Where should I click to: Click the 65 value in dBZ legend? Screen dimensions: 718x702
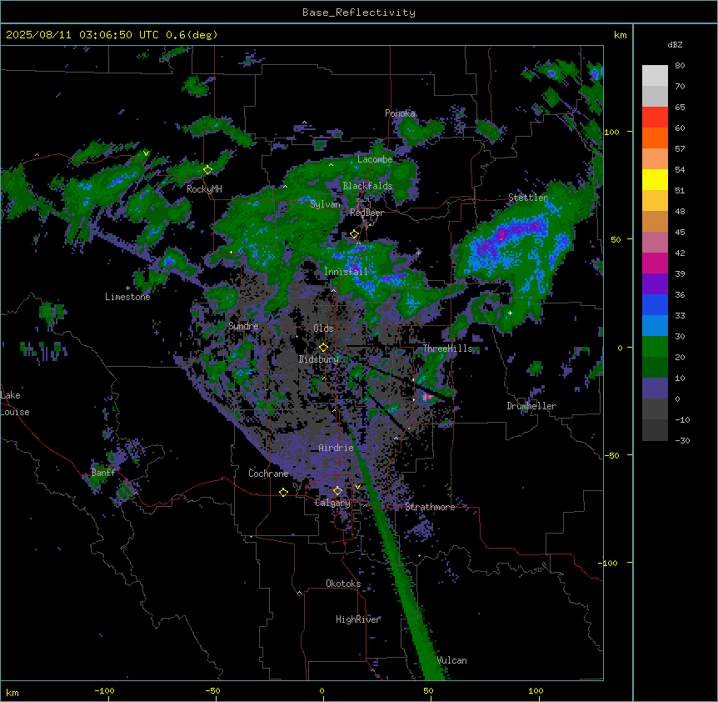pyautogui.click(x=680, y=108)
